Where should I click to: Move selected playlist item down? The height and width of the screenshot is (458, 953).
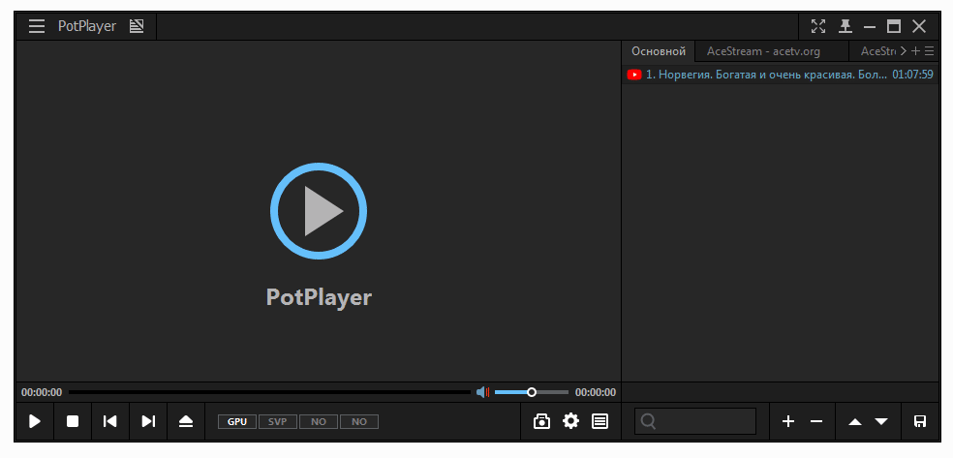(881, 421)
